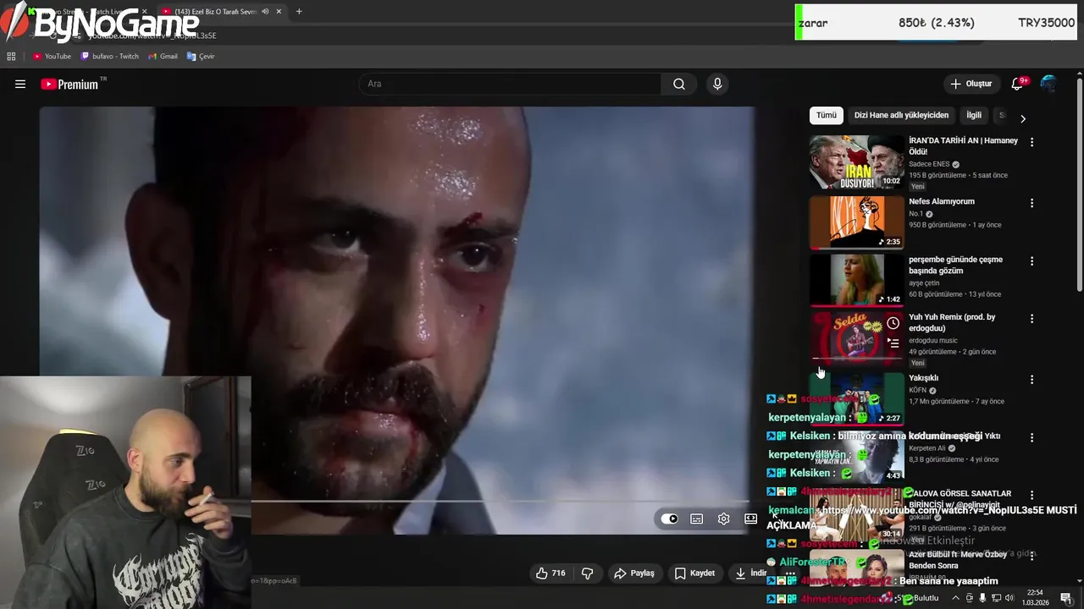Open more actions ellipsis below the video
This screenshot has width=1084, height=609.
coord(789,573)
